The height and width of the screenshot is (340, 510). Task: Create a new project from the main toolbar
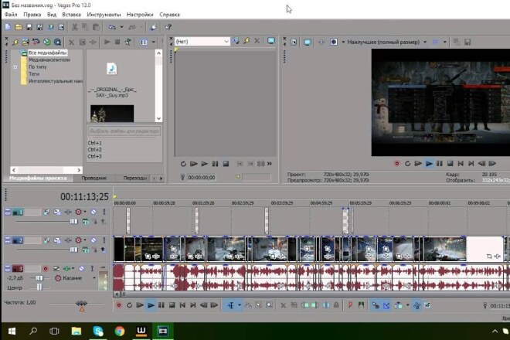click(x=8, y=27)
